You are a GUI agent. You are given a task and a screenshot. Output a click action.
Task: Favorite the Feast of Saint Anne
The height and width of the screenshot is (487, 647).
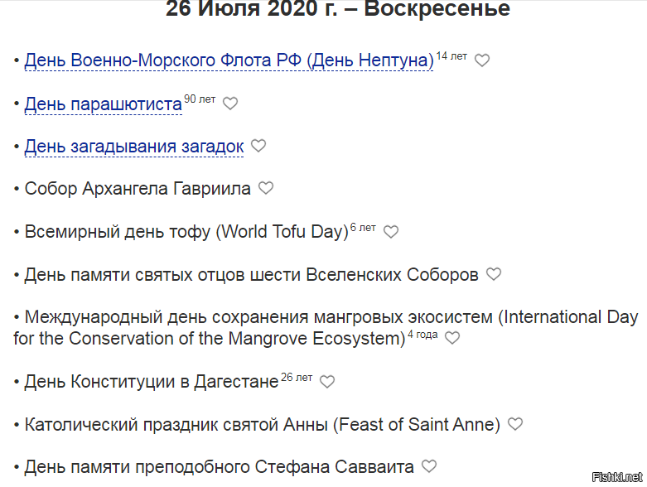point(515,424)
